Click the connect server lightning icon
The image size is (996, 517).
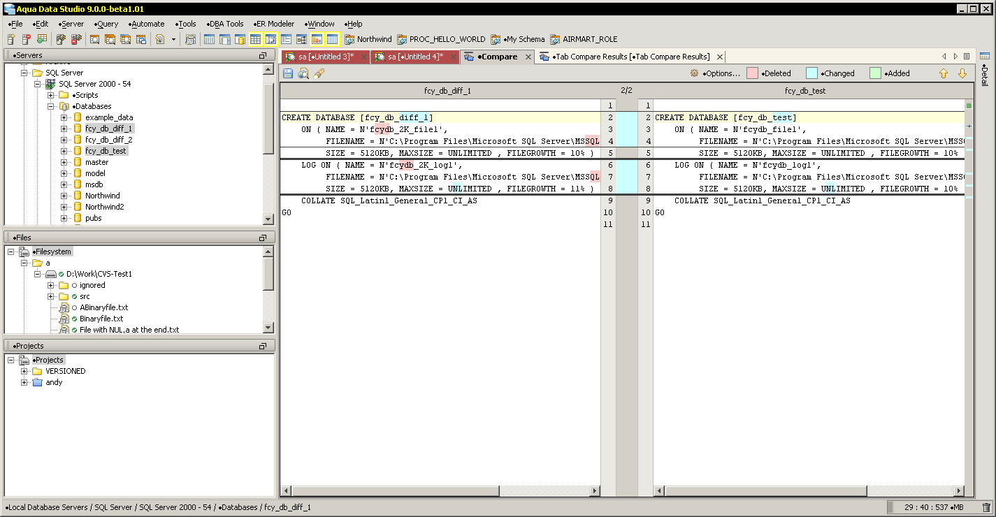[61, 39]
